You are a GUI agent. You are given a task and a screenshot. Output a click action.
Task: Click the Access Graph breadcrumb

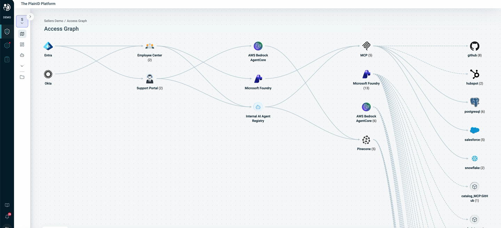77,21
